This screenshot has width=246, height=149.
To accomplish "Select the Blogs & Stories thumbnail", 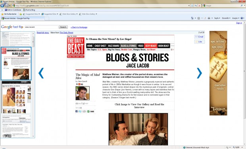I will point(16,63).
